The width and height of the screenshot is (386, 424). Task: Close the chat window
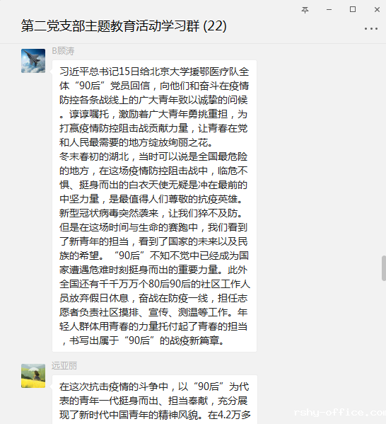click(x=377, y=10)
